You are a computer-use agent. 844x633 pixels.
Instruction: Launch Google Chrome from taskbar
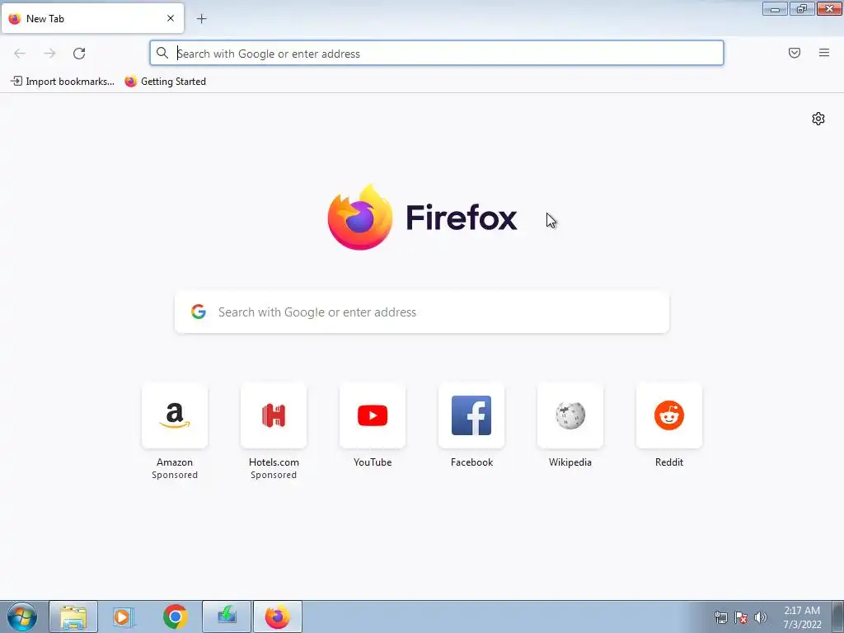[175, 617]
